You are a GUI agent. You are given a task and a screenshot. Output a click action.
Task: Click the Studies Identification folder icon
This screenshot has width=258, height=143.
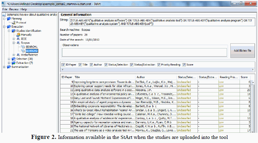coord(13,30)
